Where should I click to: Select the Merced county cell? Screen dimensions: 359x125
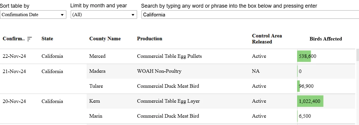pyautogui.click(x=97, y=56)
